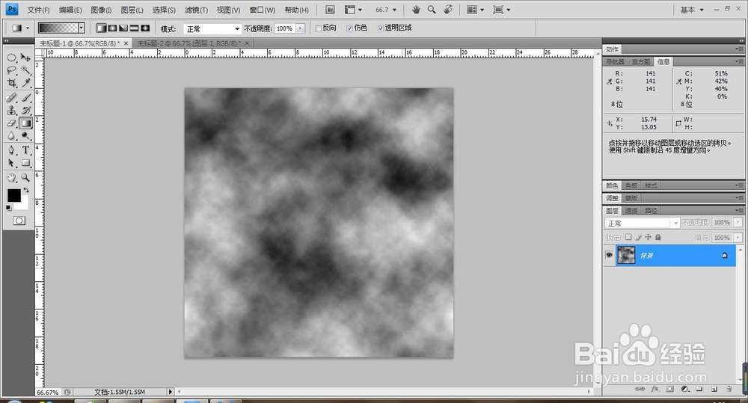748x403 pixels.
Task: Select the Dodge tool
Action: pyautogui.click(x=25, y=136)
